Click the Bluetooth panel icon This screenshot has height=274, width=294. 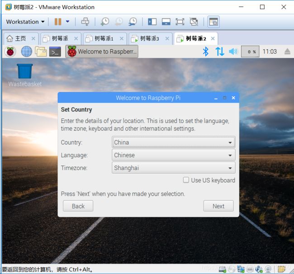point(205,52)
